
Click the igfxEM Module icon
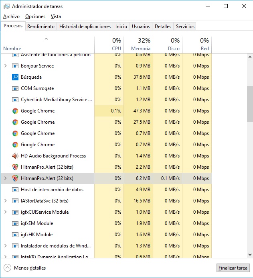coord(15,223)
